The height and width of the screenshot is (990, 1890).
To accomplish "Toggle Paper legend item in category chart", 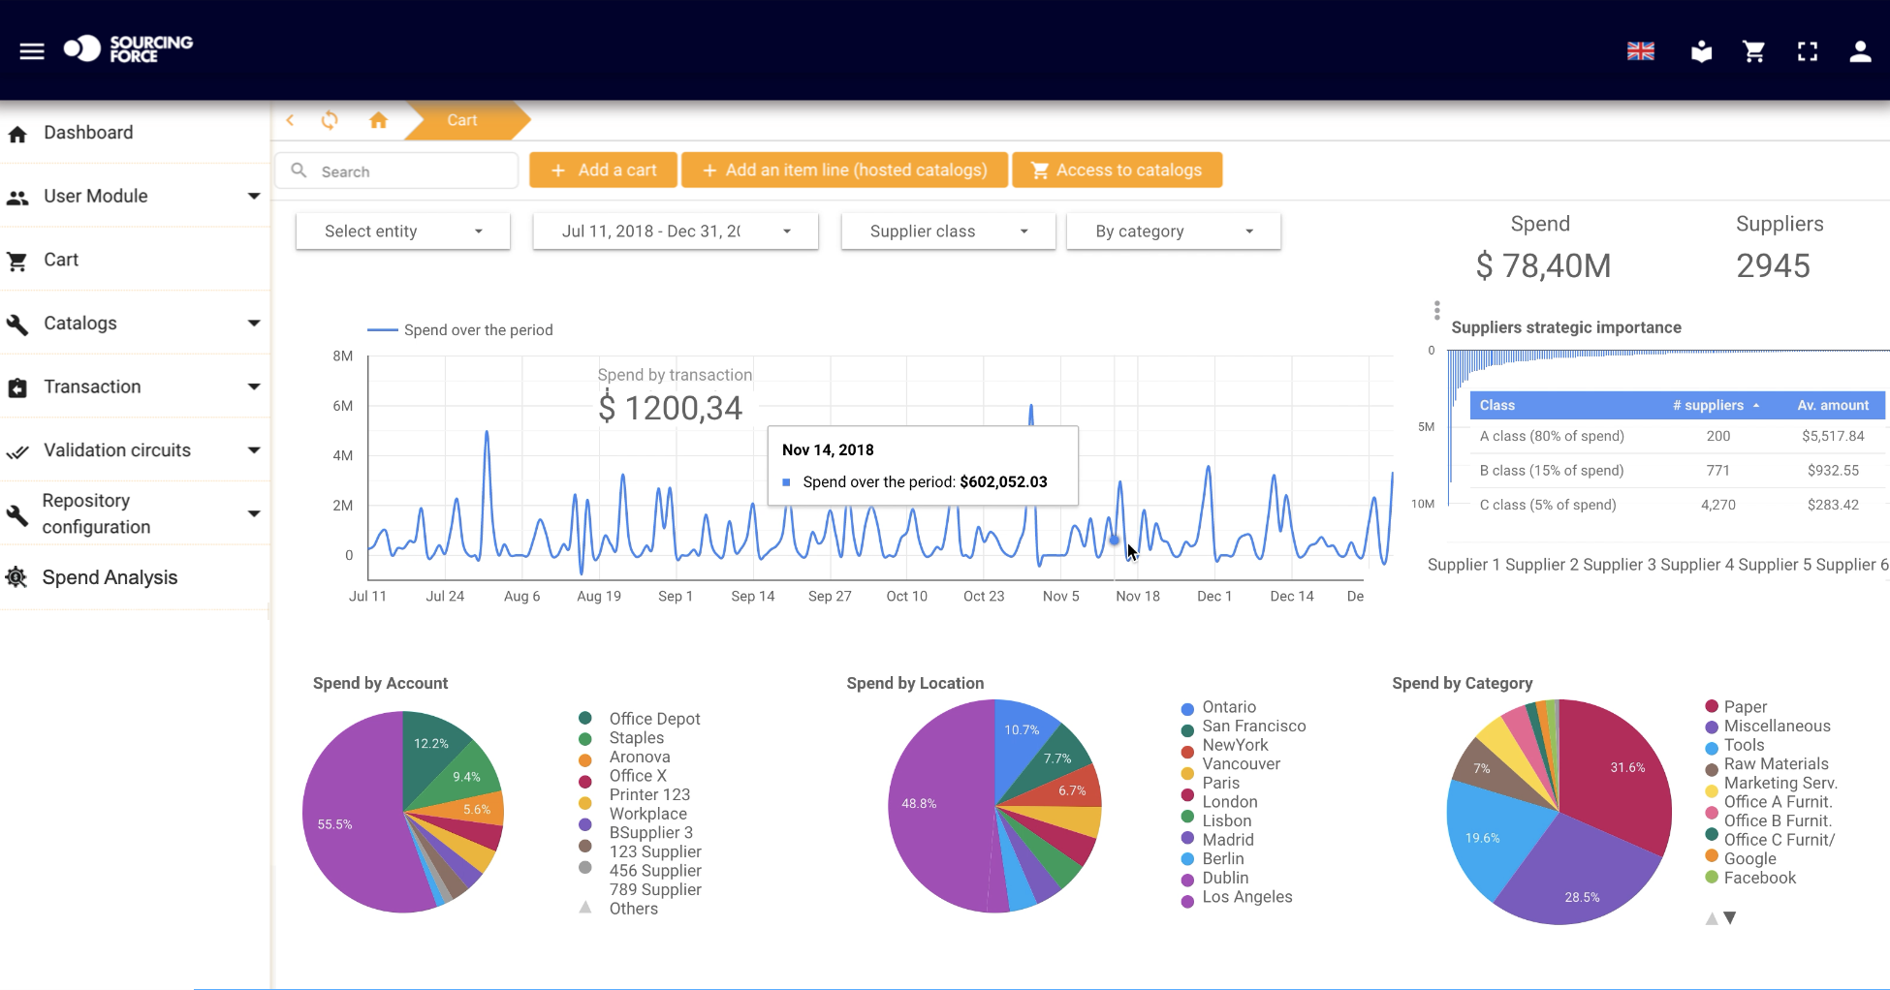I will pos(1745,707).
